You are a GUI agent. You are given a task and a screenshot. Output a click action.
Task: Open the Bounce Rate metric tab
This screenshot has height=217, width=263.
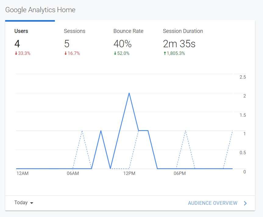coord(129,41)
